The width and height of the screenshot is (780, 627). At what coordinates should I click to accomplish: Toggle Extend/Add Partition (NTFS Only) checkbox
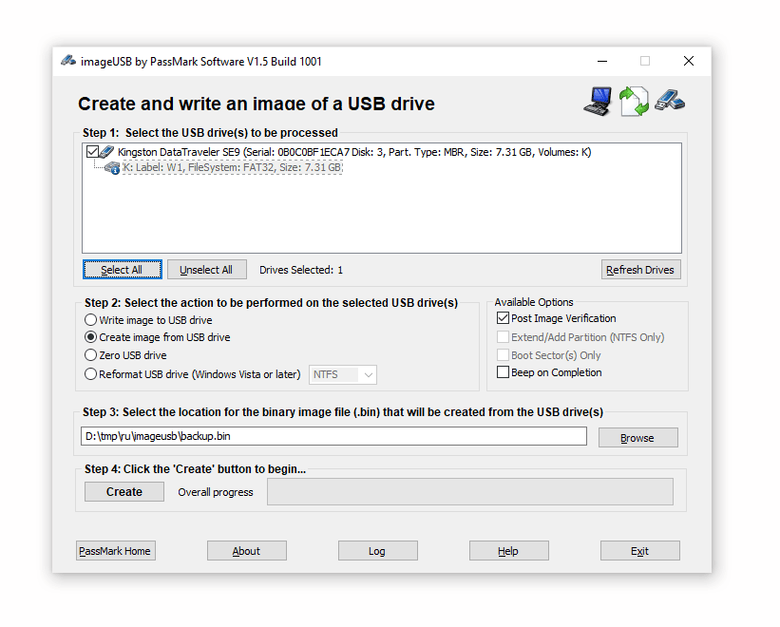[x=503, y=337]
